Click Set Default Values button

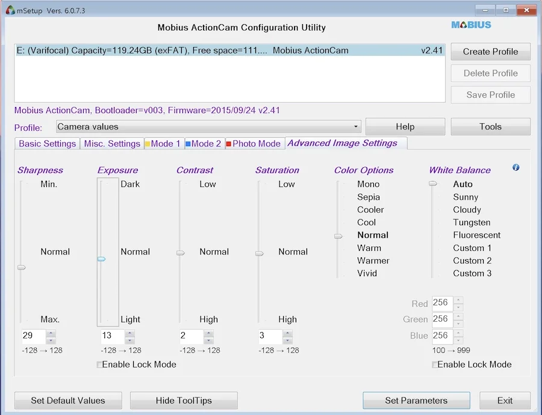pos(68,401)
